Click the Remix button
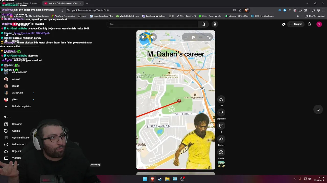This screenshot has height=183, width=327. coord(221,152)
